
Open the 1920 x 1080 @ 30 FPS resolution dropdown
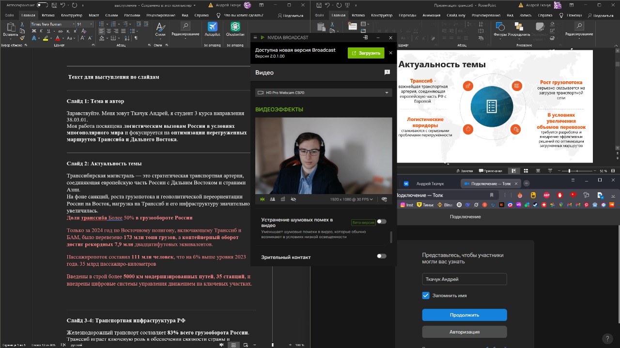(351, 199)
